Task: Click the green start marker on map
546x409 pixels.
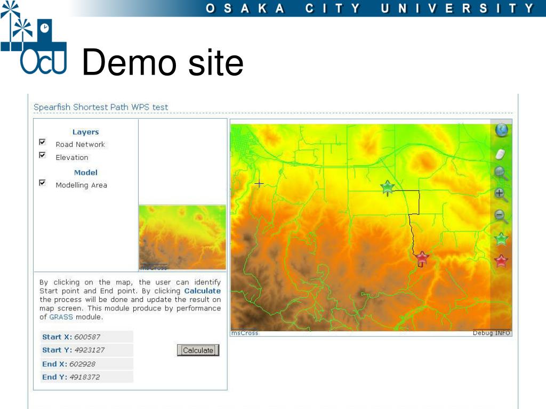Action: click(x=387, y=187)
